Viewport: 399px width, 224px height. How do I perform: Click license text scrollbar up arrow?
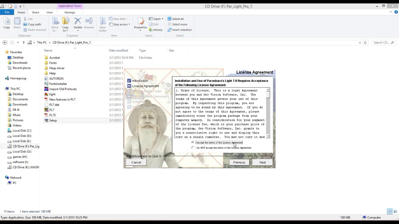(268, 90)
